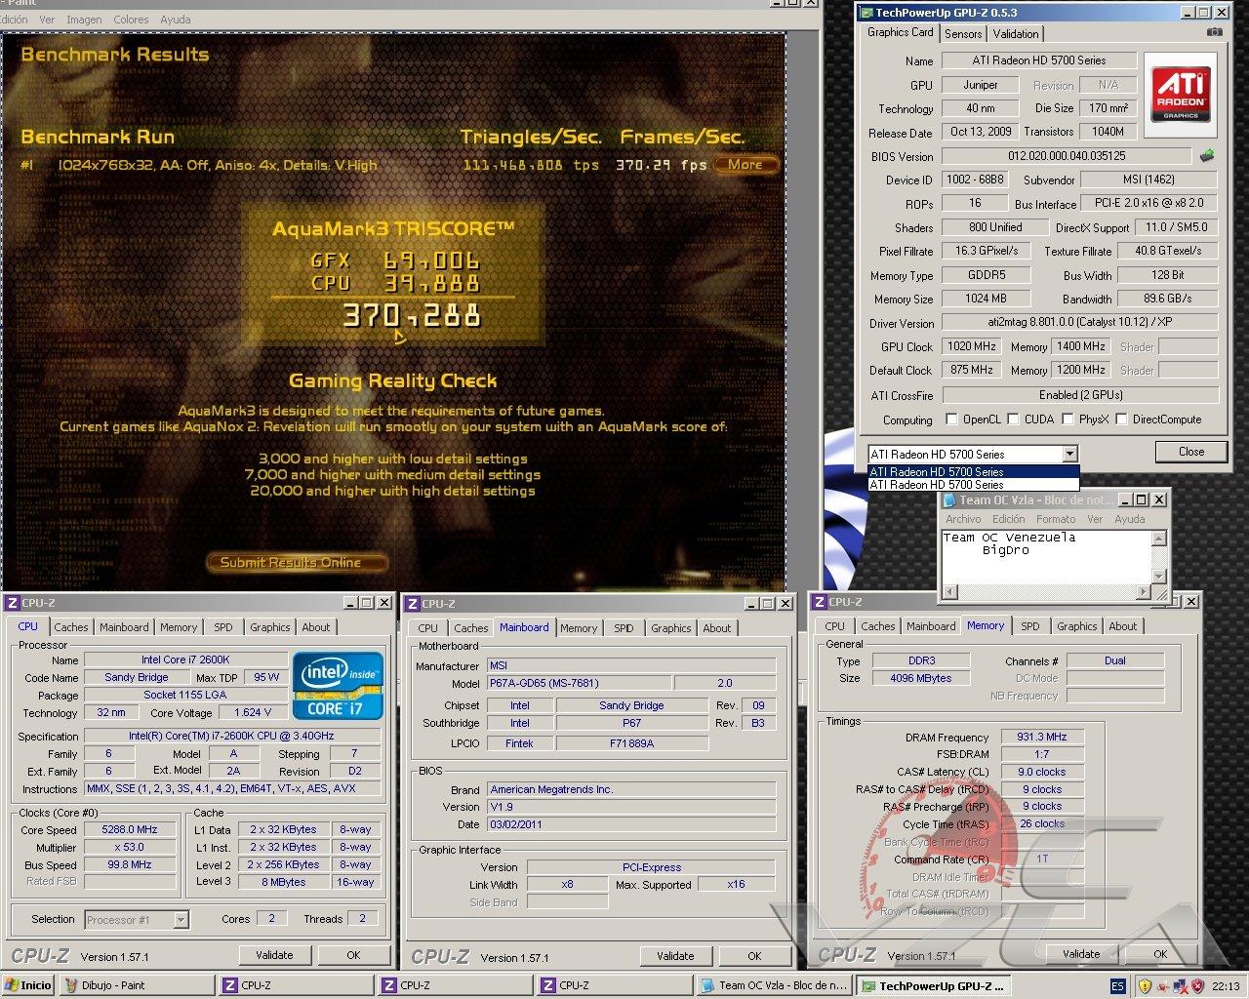Open the Formato menu in Notepad
Image resolution: width=1249 pixels, height=999 pixels.
[1056, 519]
